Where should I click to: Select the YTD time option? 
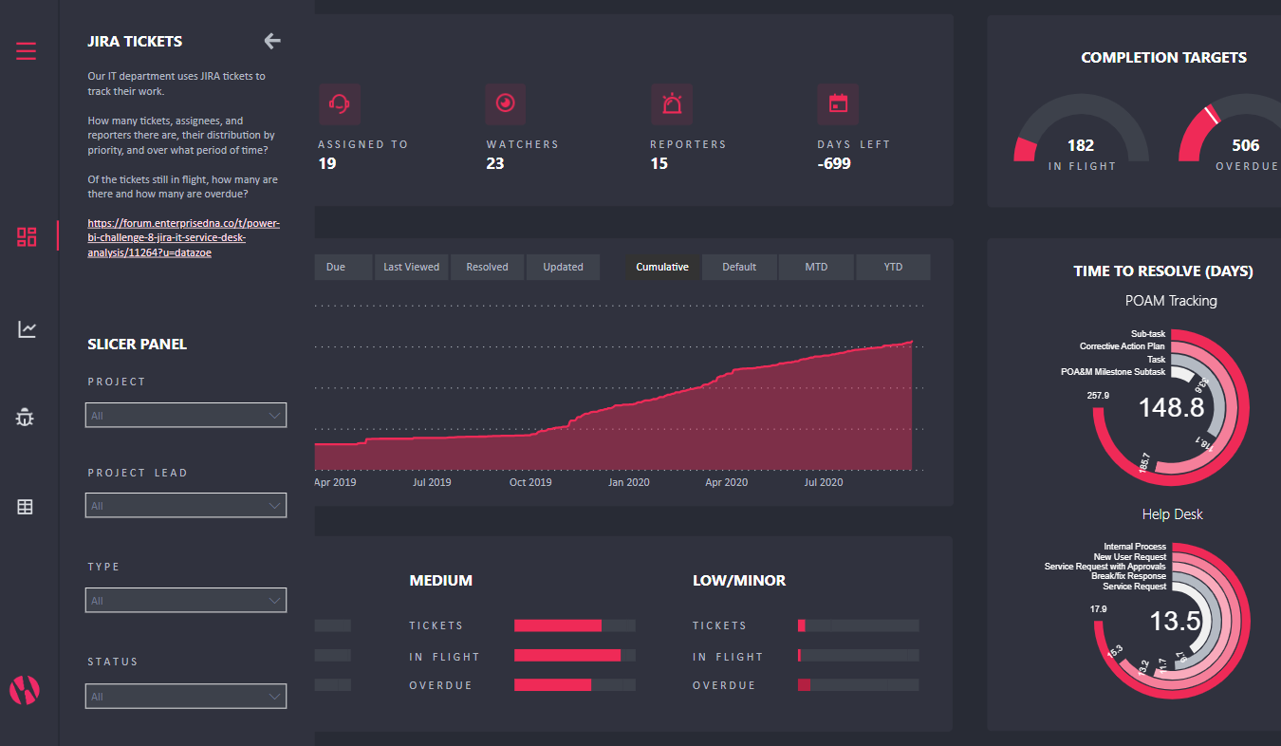[893, 268]
